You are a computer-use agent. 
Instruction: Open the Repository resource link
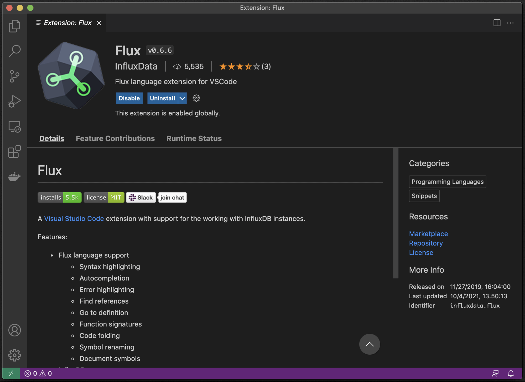[426, 243]
